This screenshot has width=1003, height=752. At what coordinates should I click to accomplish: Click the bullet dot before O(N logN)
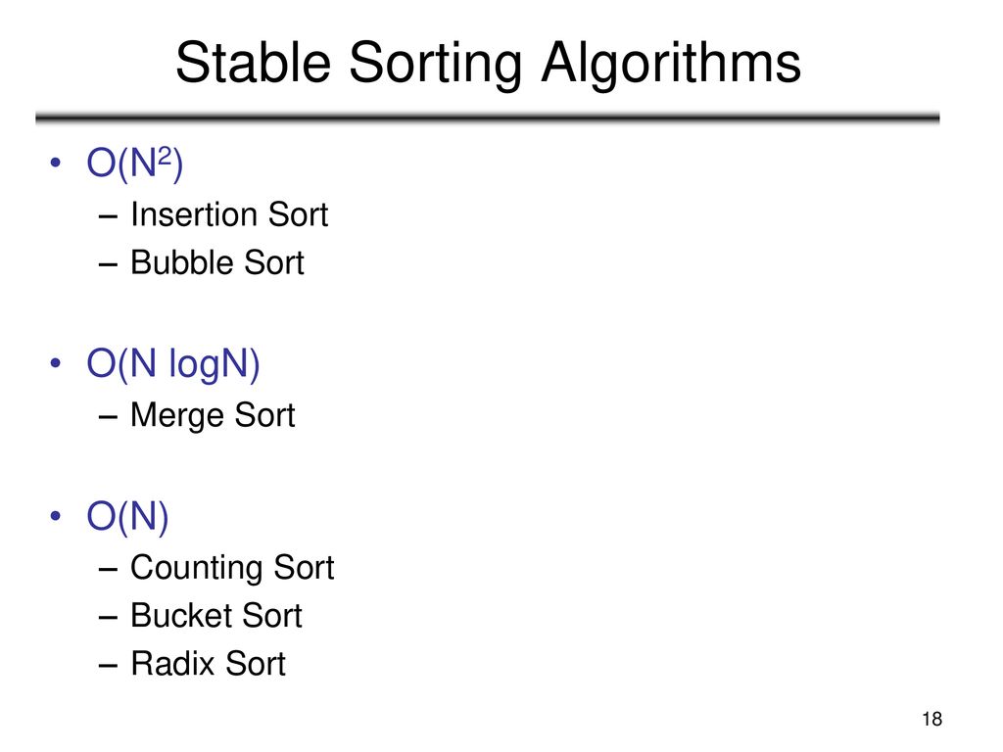click(56, 363)
